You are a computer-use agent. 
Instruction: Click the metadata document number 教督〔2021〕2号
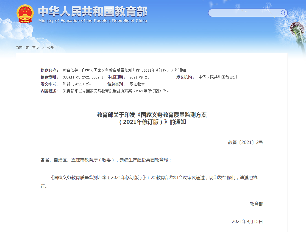(x=77, y=84)
